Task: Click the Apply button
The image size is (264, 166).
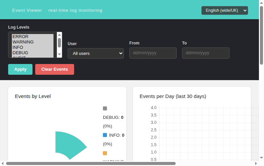Action: tap(20, 69)
